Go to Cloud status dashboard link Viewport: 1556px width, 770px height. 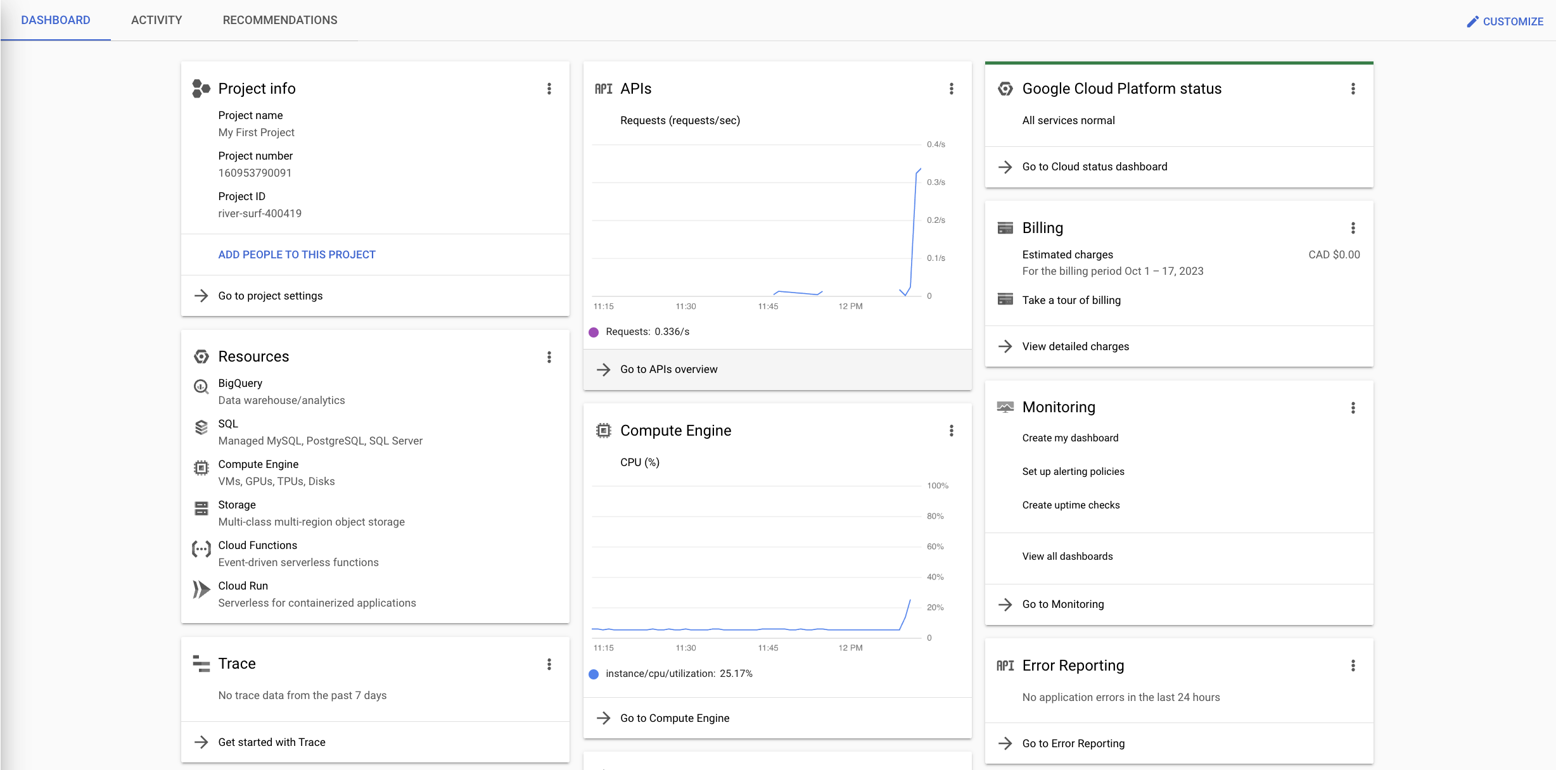point(1094,167)
